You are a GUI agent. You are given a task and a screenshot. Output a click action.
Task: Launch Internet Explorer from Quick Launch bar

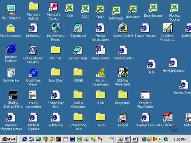25,139
